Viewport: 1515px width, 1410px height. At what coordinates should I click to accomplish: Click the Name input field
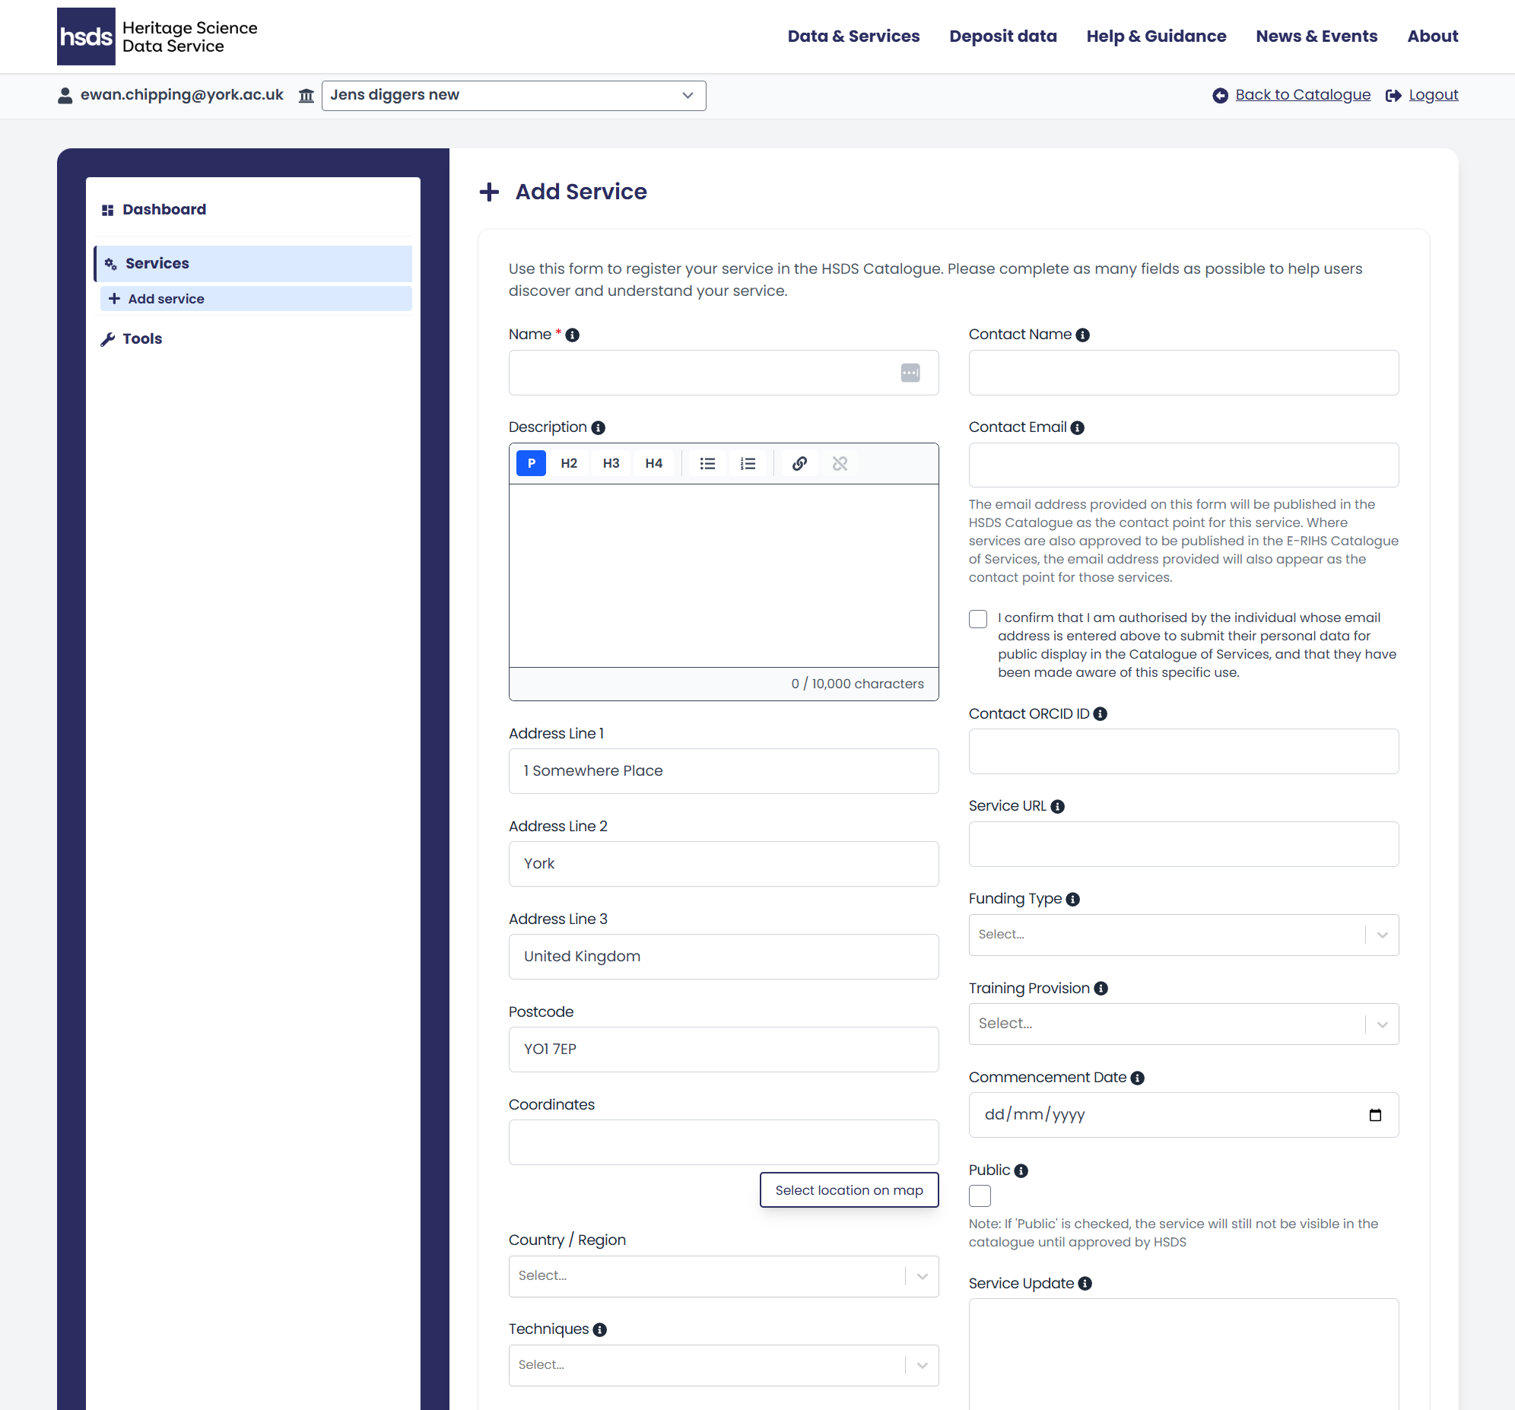(x=723, y=373)
